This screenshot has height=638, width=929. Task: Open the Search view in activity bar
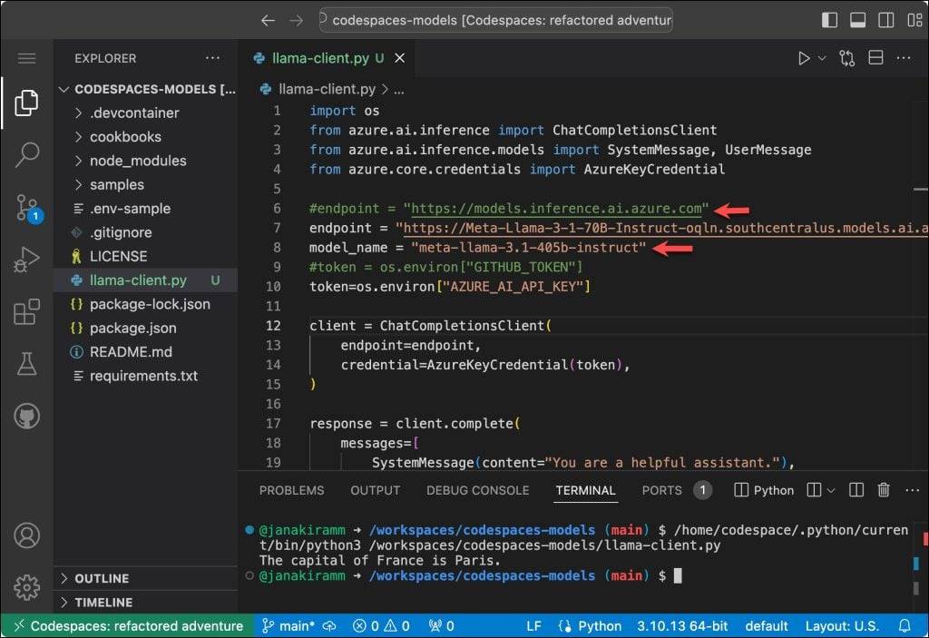tap(26, 155)
